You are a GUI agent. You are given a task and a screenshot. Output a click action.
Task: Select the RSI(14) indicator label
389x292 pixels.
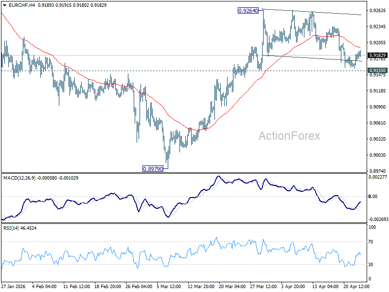coord(11,228)
